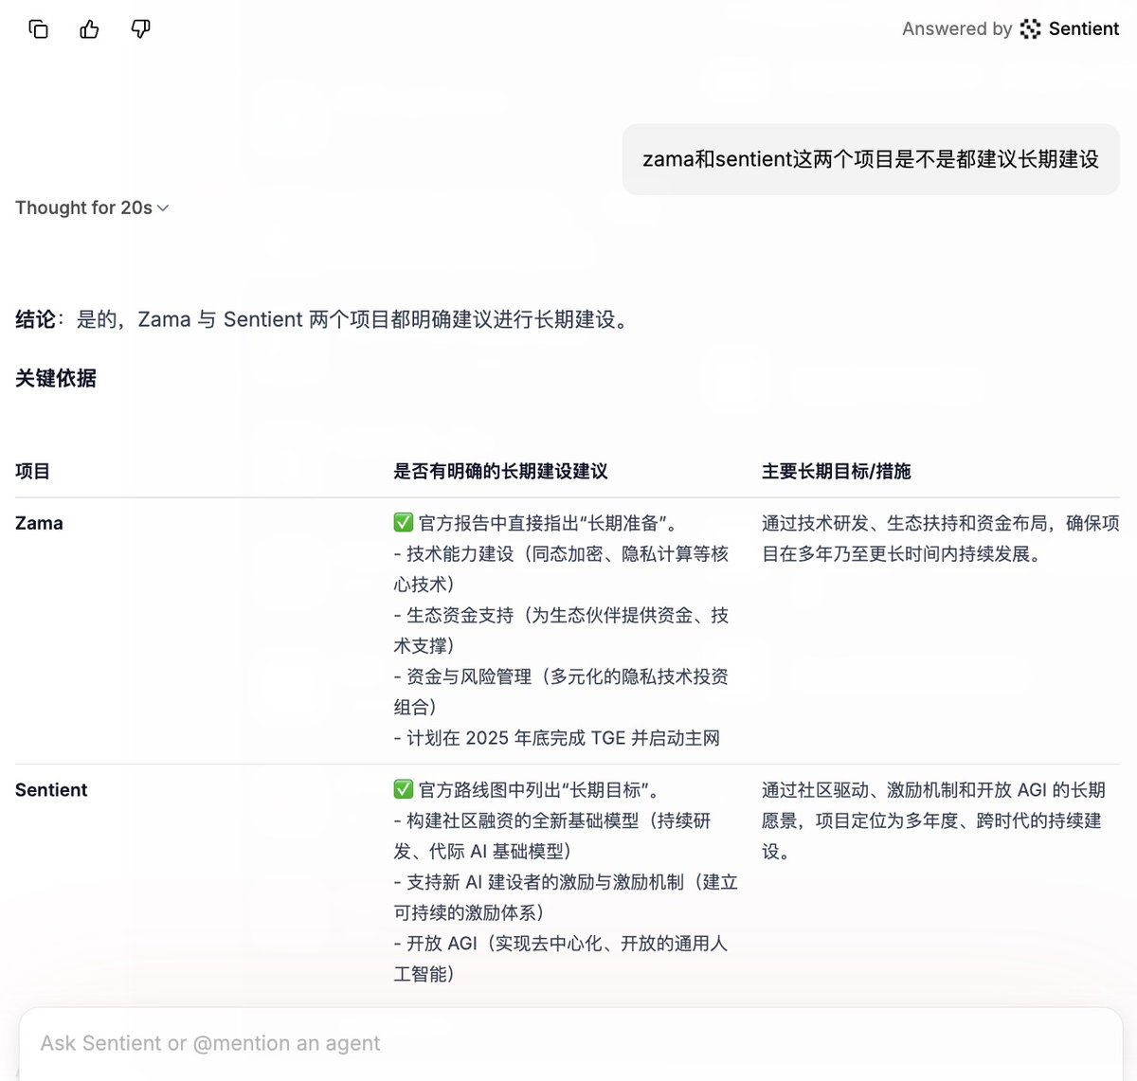
Task: Focus the 'Ask Sentient or @mention an agent' input
Action: click(x=570, y=1043)
